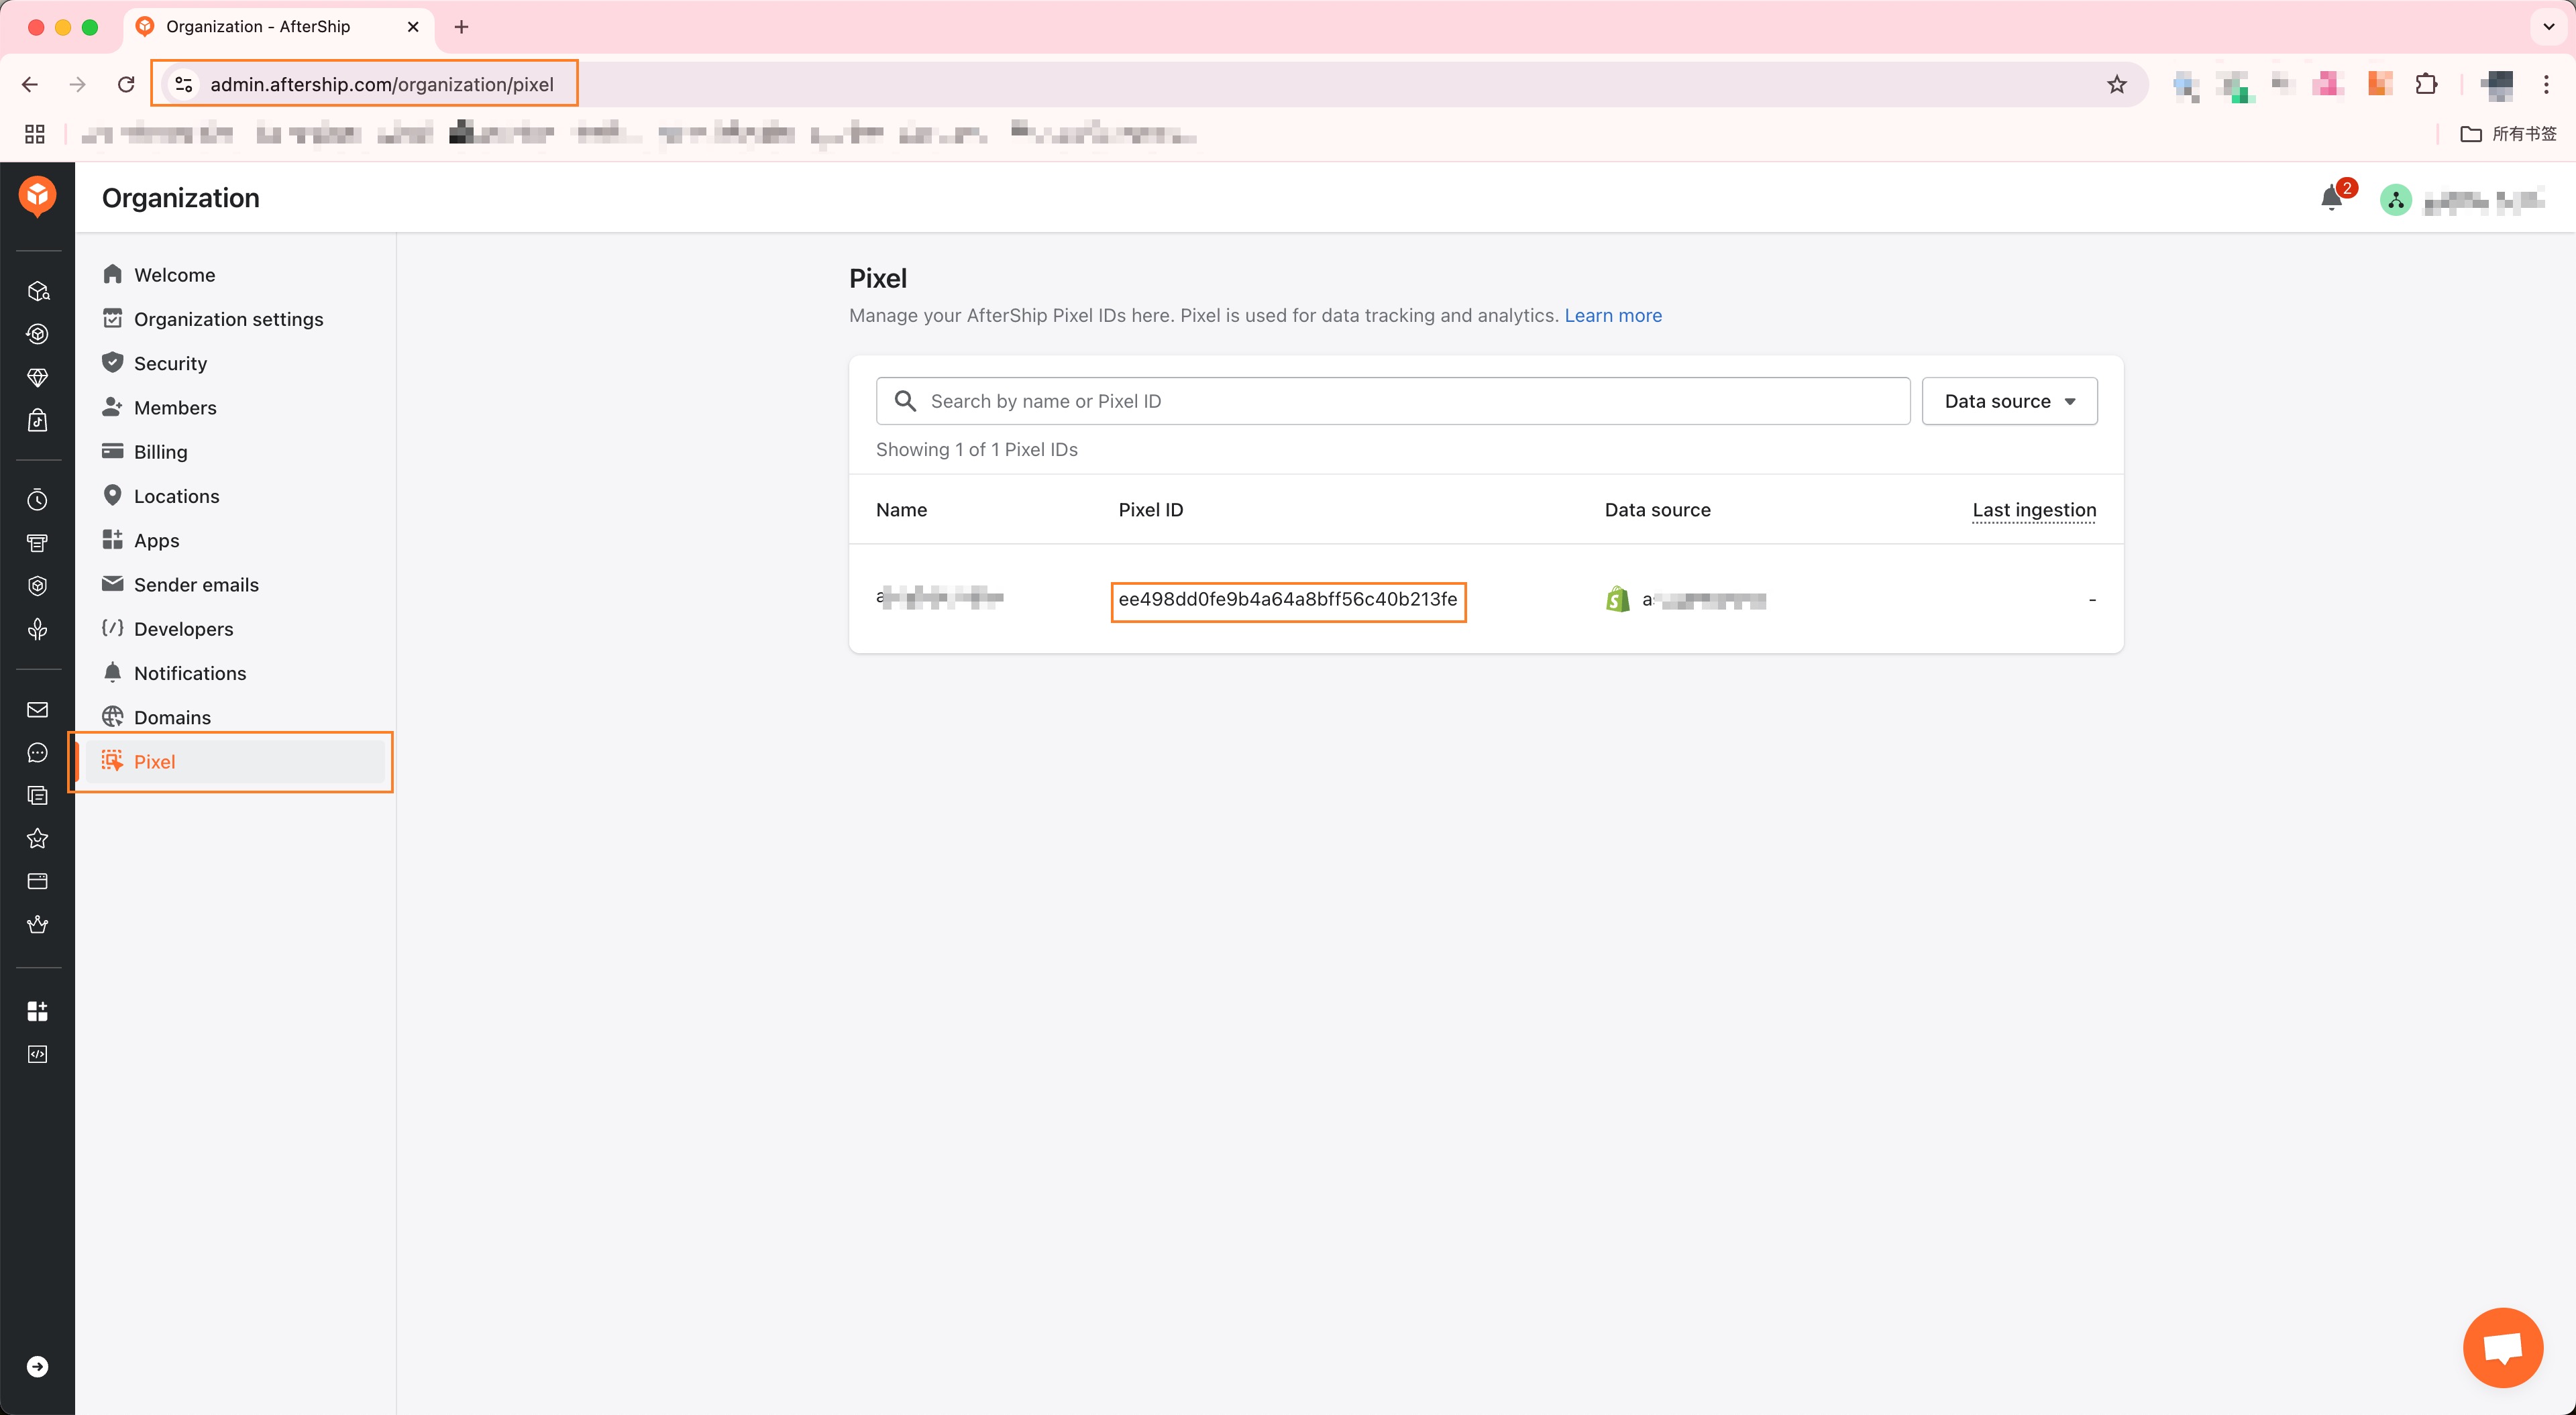
Task: Select Billing in the sidebar
Action: click(160, 452)
